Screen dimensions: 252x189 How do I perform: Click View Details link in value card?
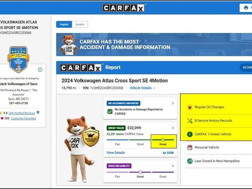116,152
